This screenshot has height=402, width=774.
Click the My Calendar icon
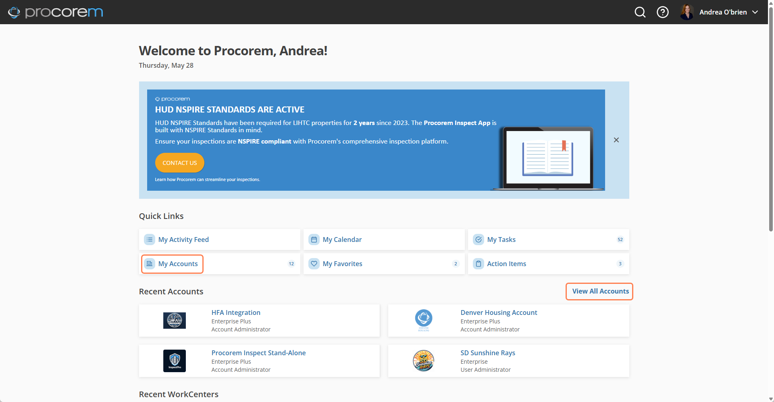coord(314,240)
